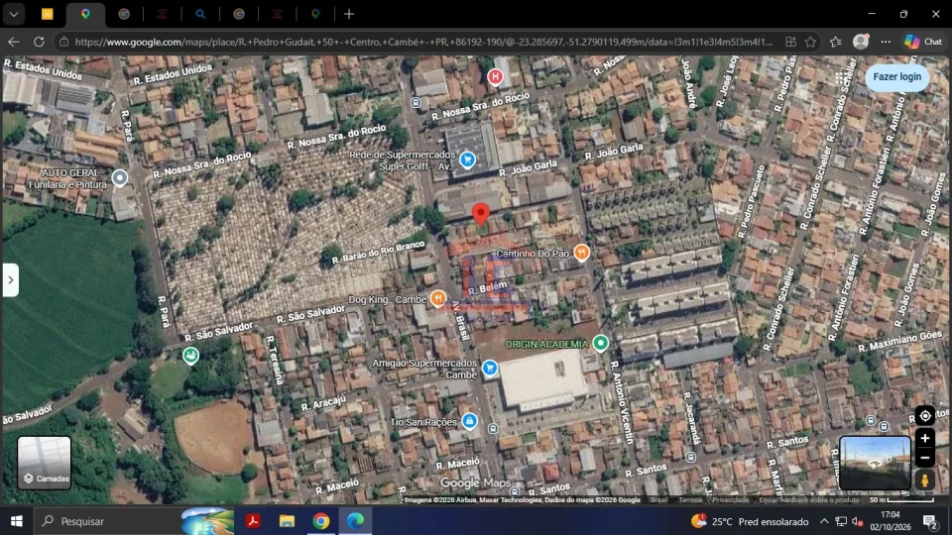Center map on your location
This screenshot has height=535, width=952.
(924, 415)
